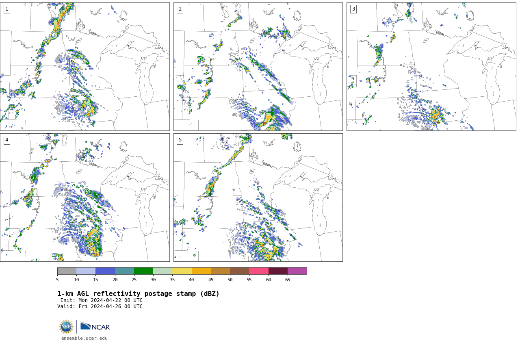
Task: Open ensemble member 3 reflectivity map
Action: click(x=431, y=67)
